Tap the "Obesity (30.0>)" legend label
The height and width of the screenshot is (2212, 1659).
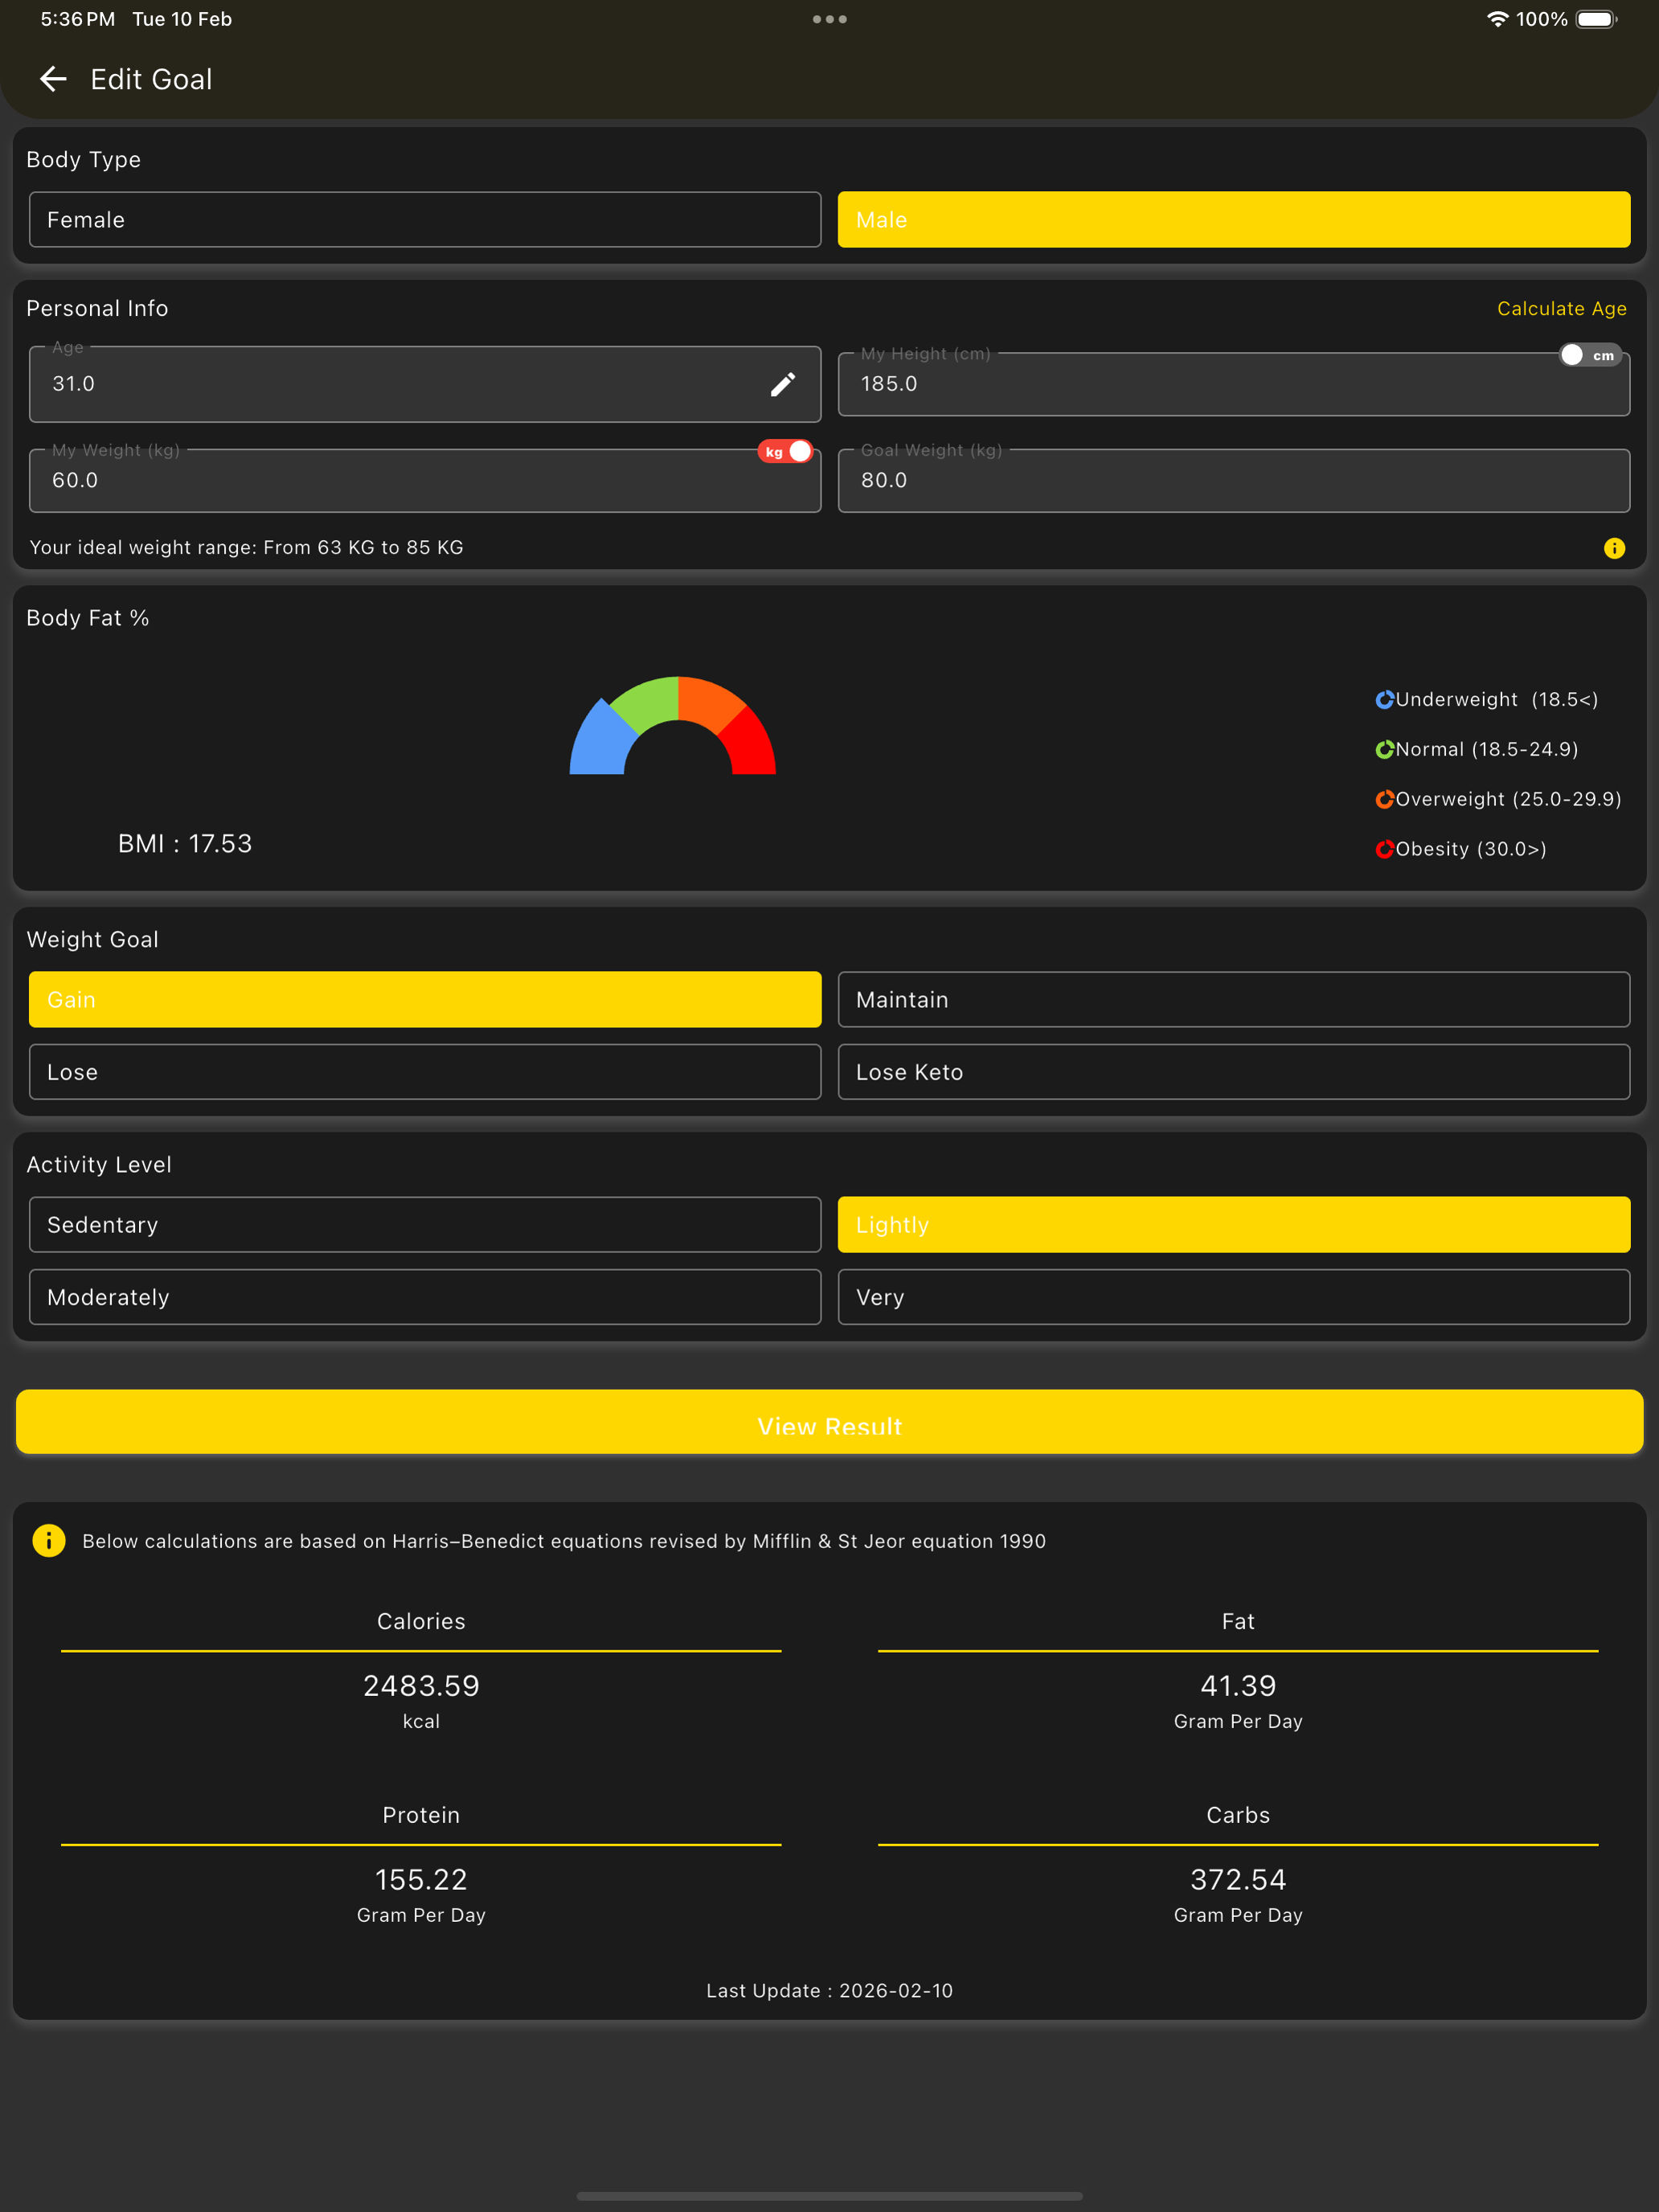pos(1471,849)
